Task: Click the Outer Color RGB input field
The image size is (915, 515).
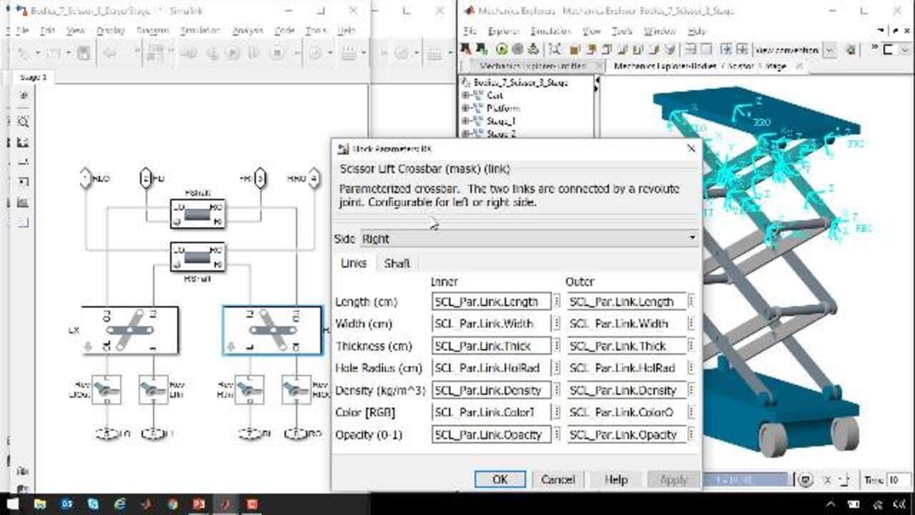Action: pyautogui.click(x=626, y=413)
